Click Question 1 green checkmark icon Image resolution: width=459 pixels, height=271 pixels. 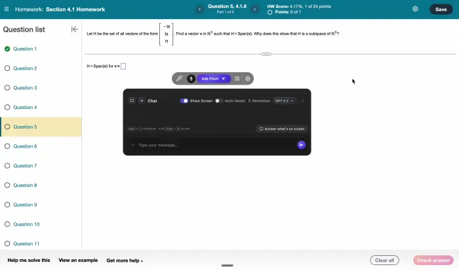point(7,49)
